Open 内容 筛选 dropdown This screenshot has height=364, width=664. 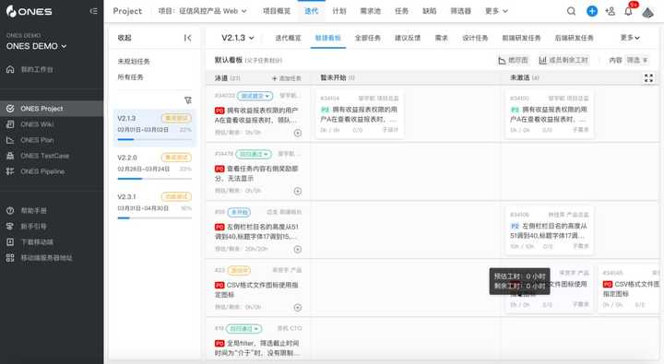coord(637,60)
